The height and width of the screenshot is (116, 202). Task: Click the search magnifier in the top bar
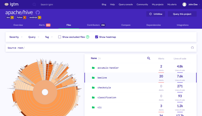pyautogui.click(x=34, y=4)
